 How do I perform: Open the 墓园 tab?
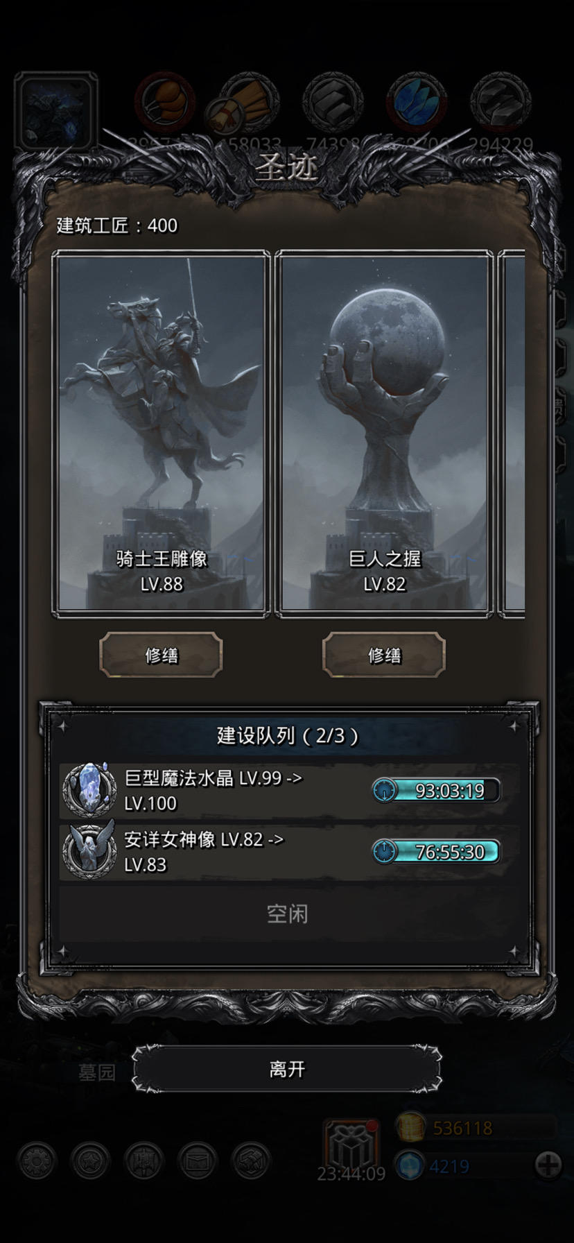pos(96,1072)
